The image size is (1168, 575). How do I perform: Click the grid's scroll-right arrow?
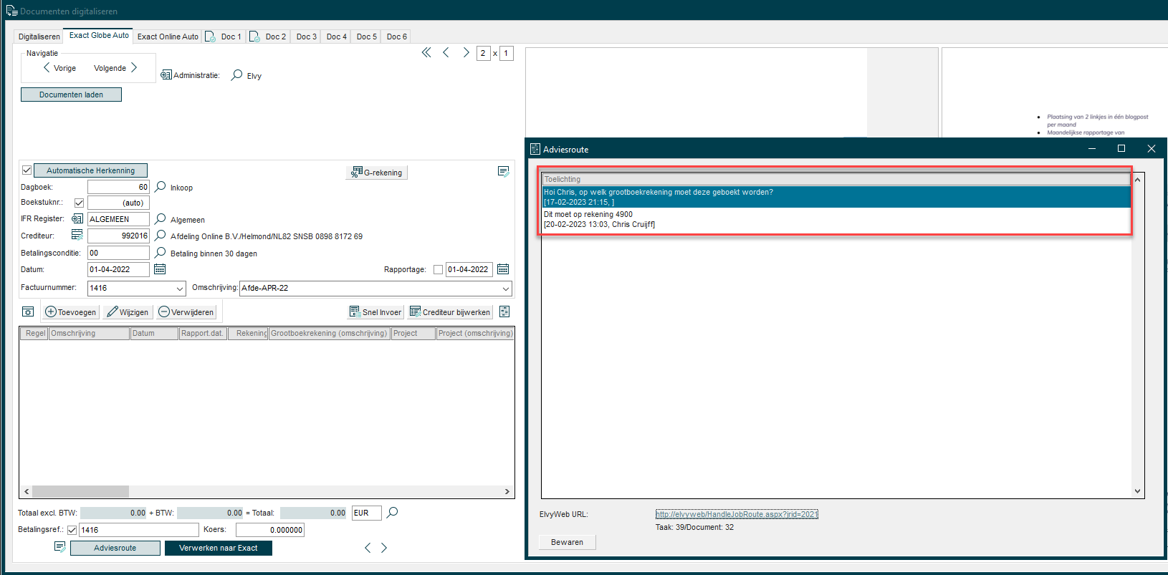507,491
